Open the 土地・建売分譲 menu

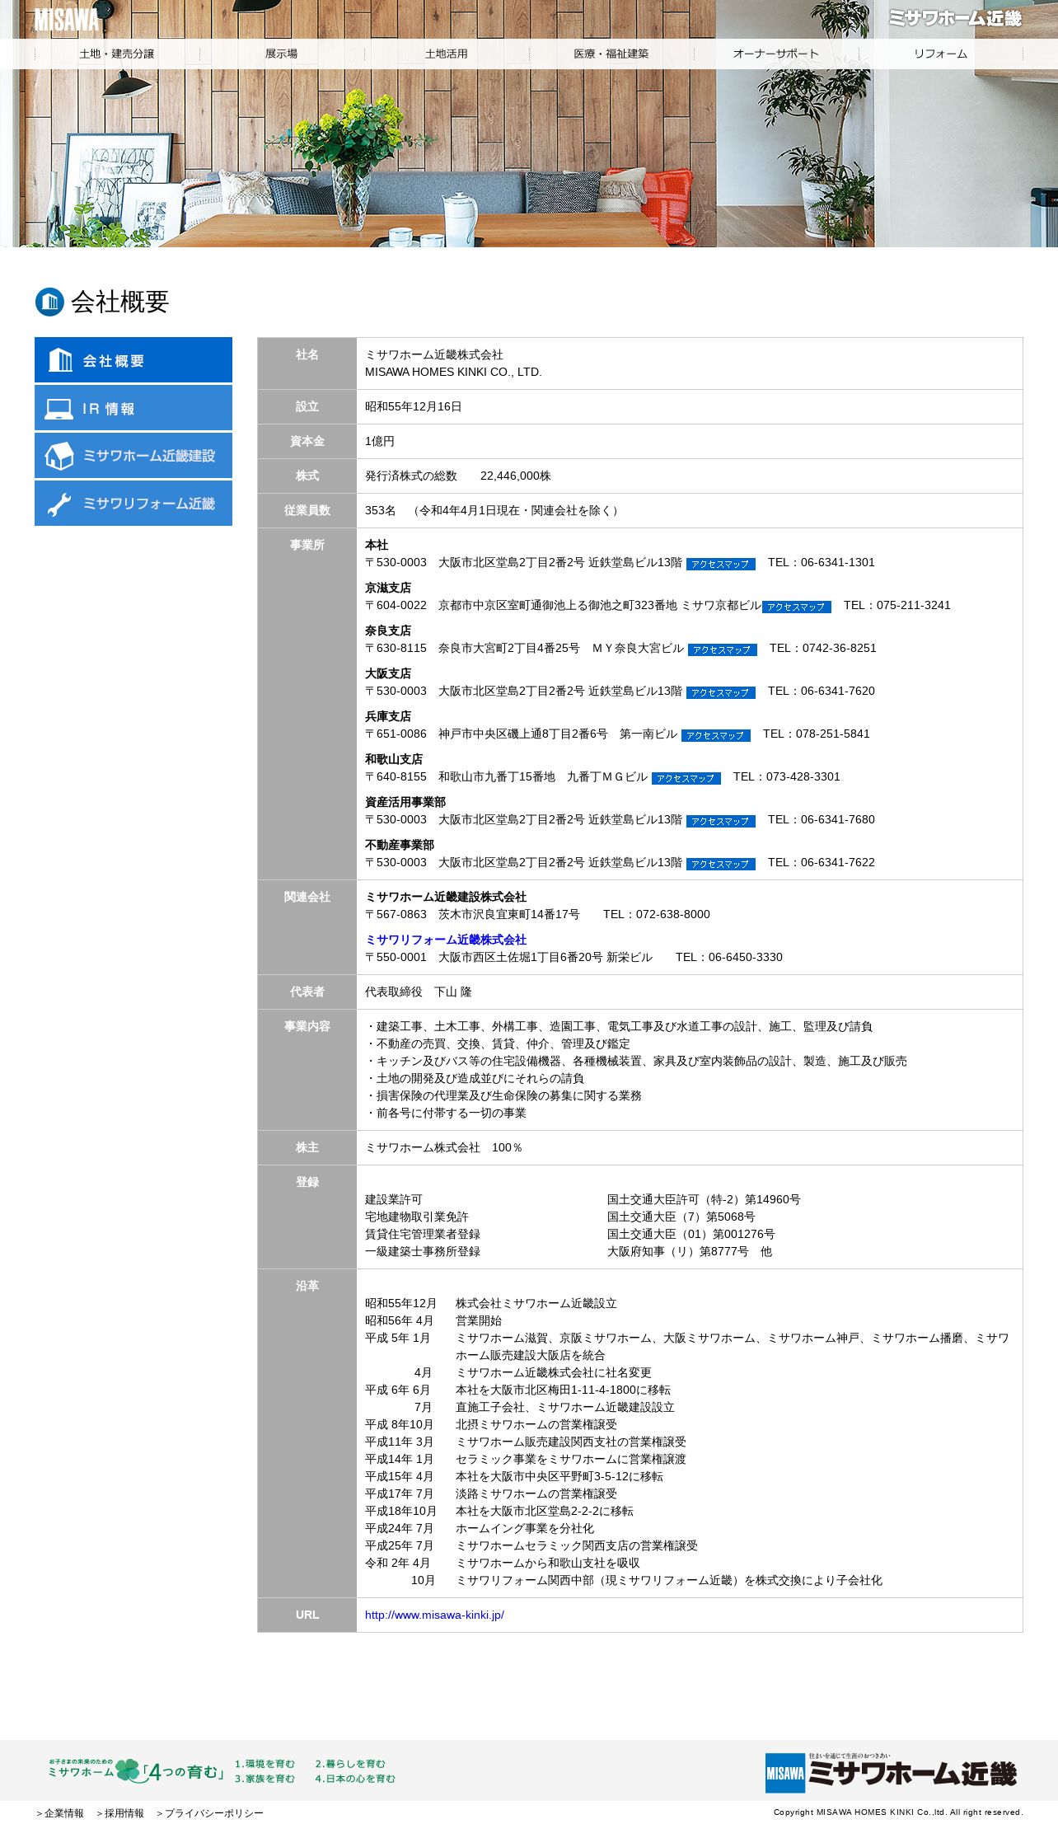tap(117, 54)
